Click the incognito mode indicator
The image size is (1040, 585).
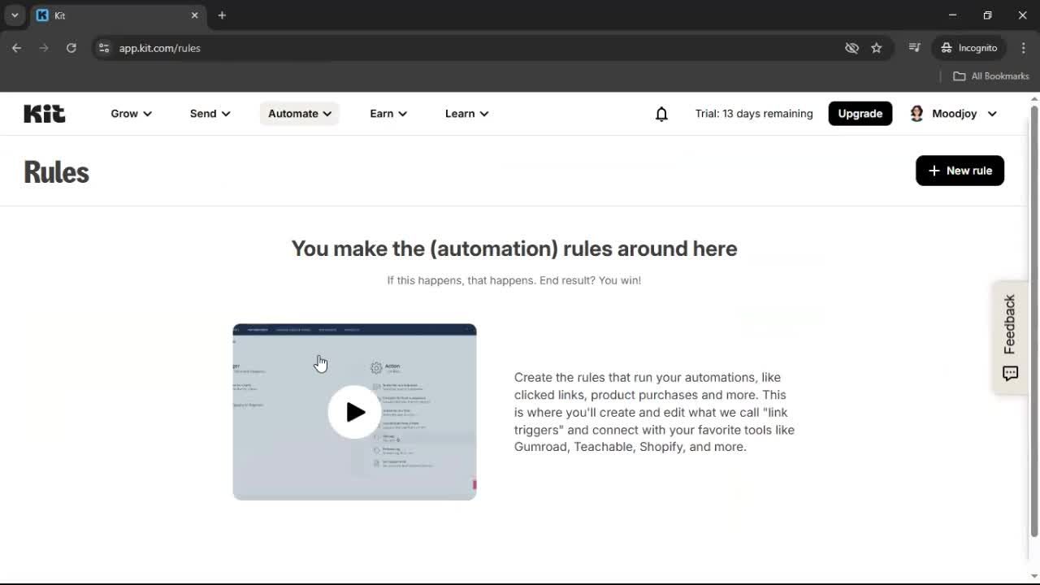968,48
